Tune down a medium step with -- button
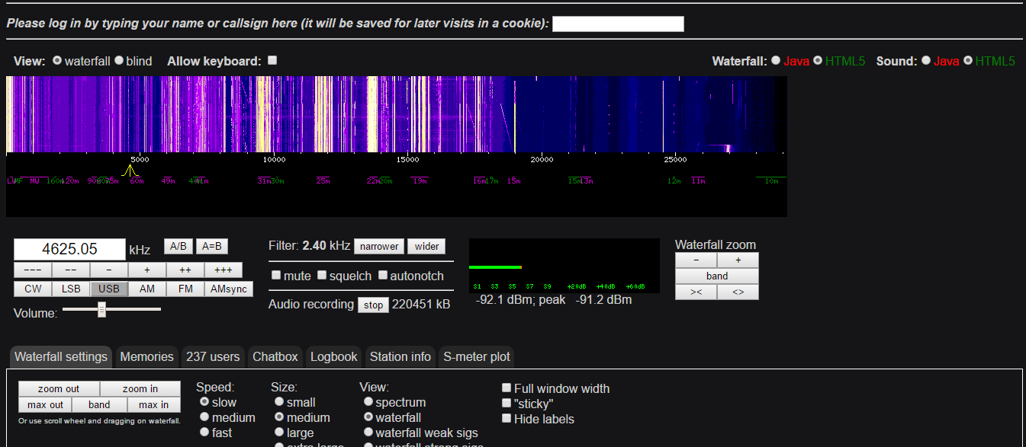The height and width of the screenshot is (447, 1026). pos(71,270)
